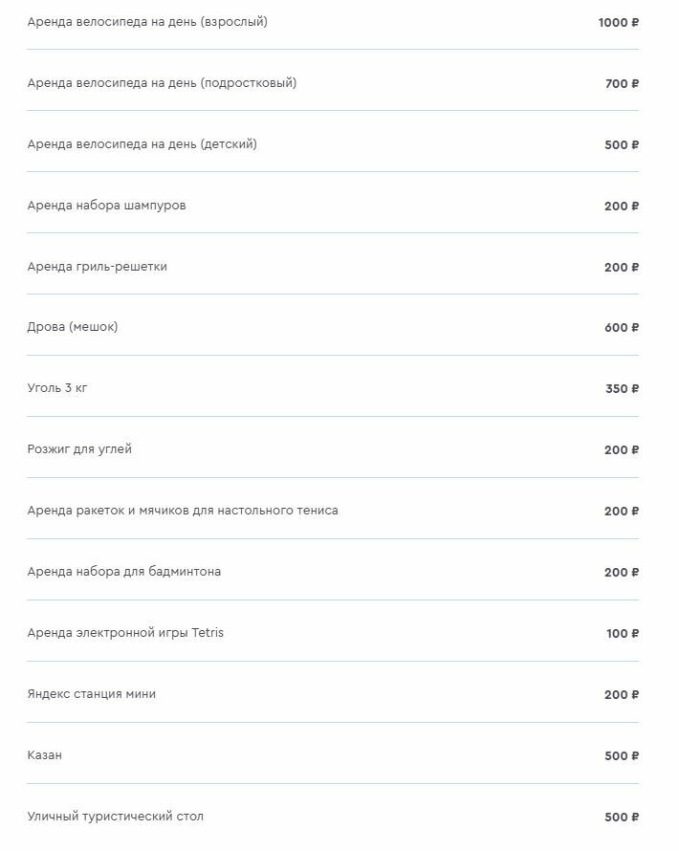The width and height of the screenshot is (679, 851).
Task: Click the adult bicycle day rental row
Action: [x=147, y=22]
